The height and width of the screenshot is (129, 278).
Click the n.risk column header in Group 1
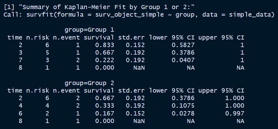tap(38, 37)
